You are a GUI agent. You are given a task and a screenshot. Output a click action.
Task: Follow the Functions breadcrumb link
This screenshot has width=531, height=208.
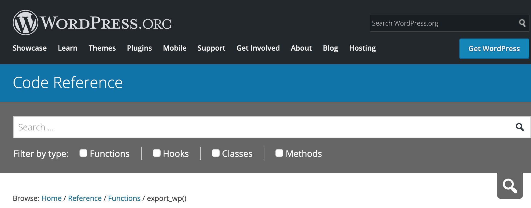point(124,198)
